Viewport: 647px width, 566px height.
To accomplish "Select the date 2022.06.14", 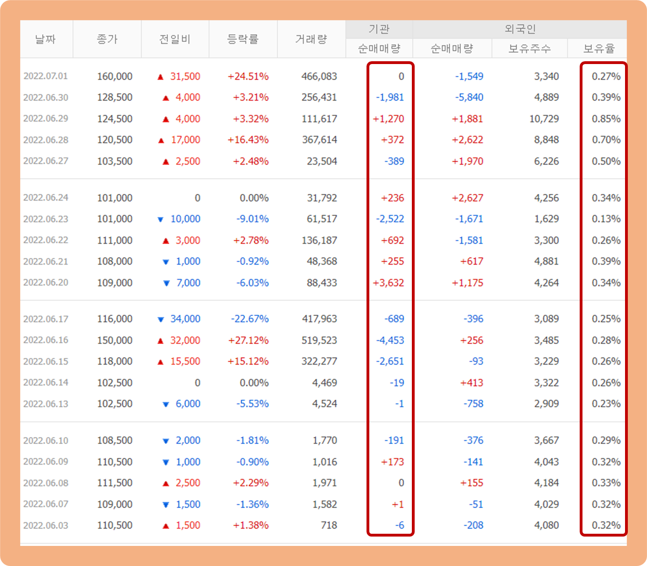I will (x=46, y=382).
